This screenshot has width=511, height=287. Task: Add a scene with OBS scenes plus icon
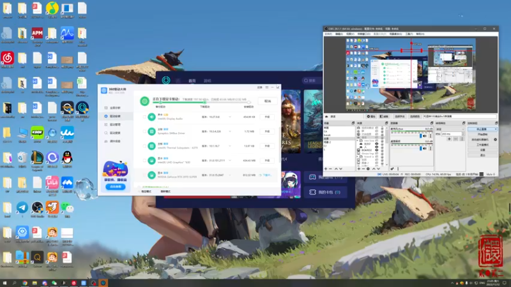(x=326, y=168)
